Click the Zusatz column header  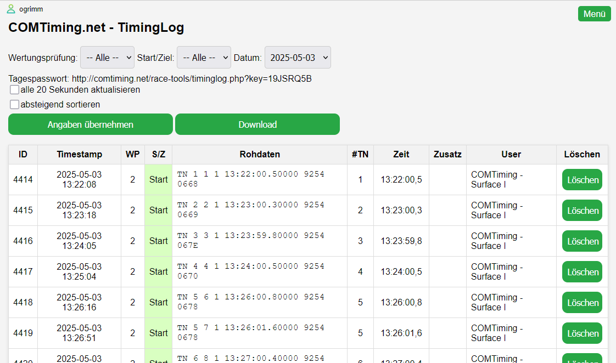447,155
